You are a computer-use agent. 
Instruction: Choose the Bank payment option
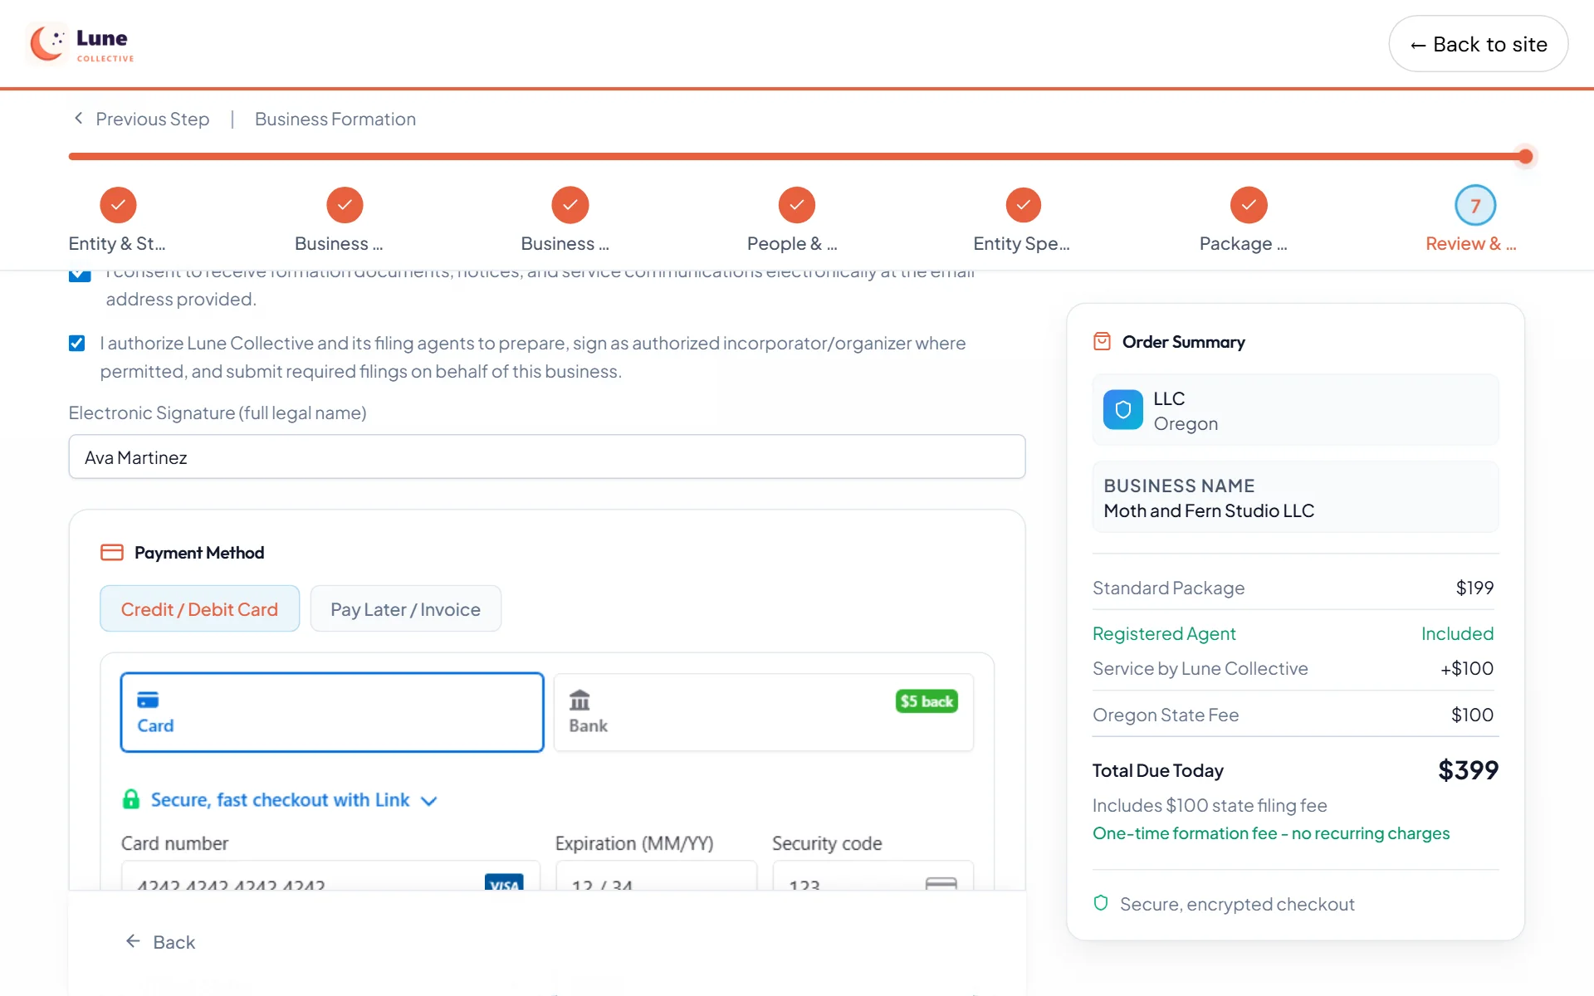764,712
